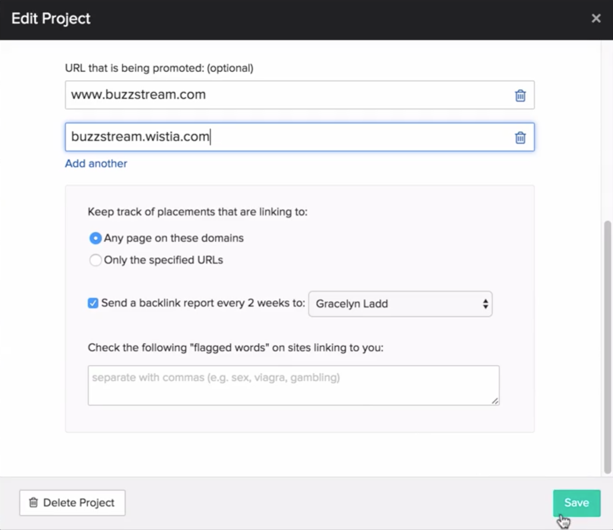Click the Delete Project button

point(72,503)
